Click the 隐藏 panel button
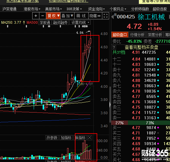Screen dimensions: 170x162 95,16
